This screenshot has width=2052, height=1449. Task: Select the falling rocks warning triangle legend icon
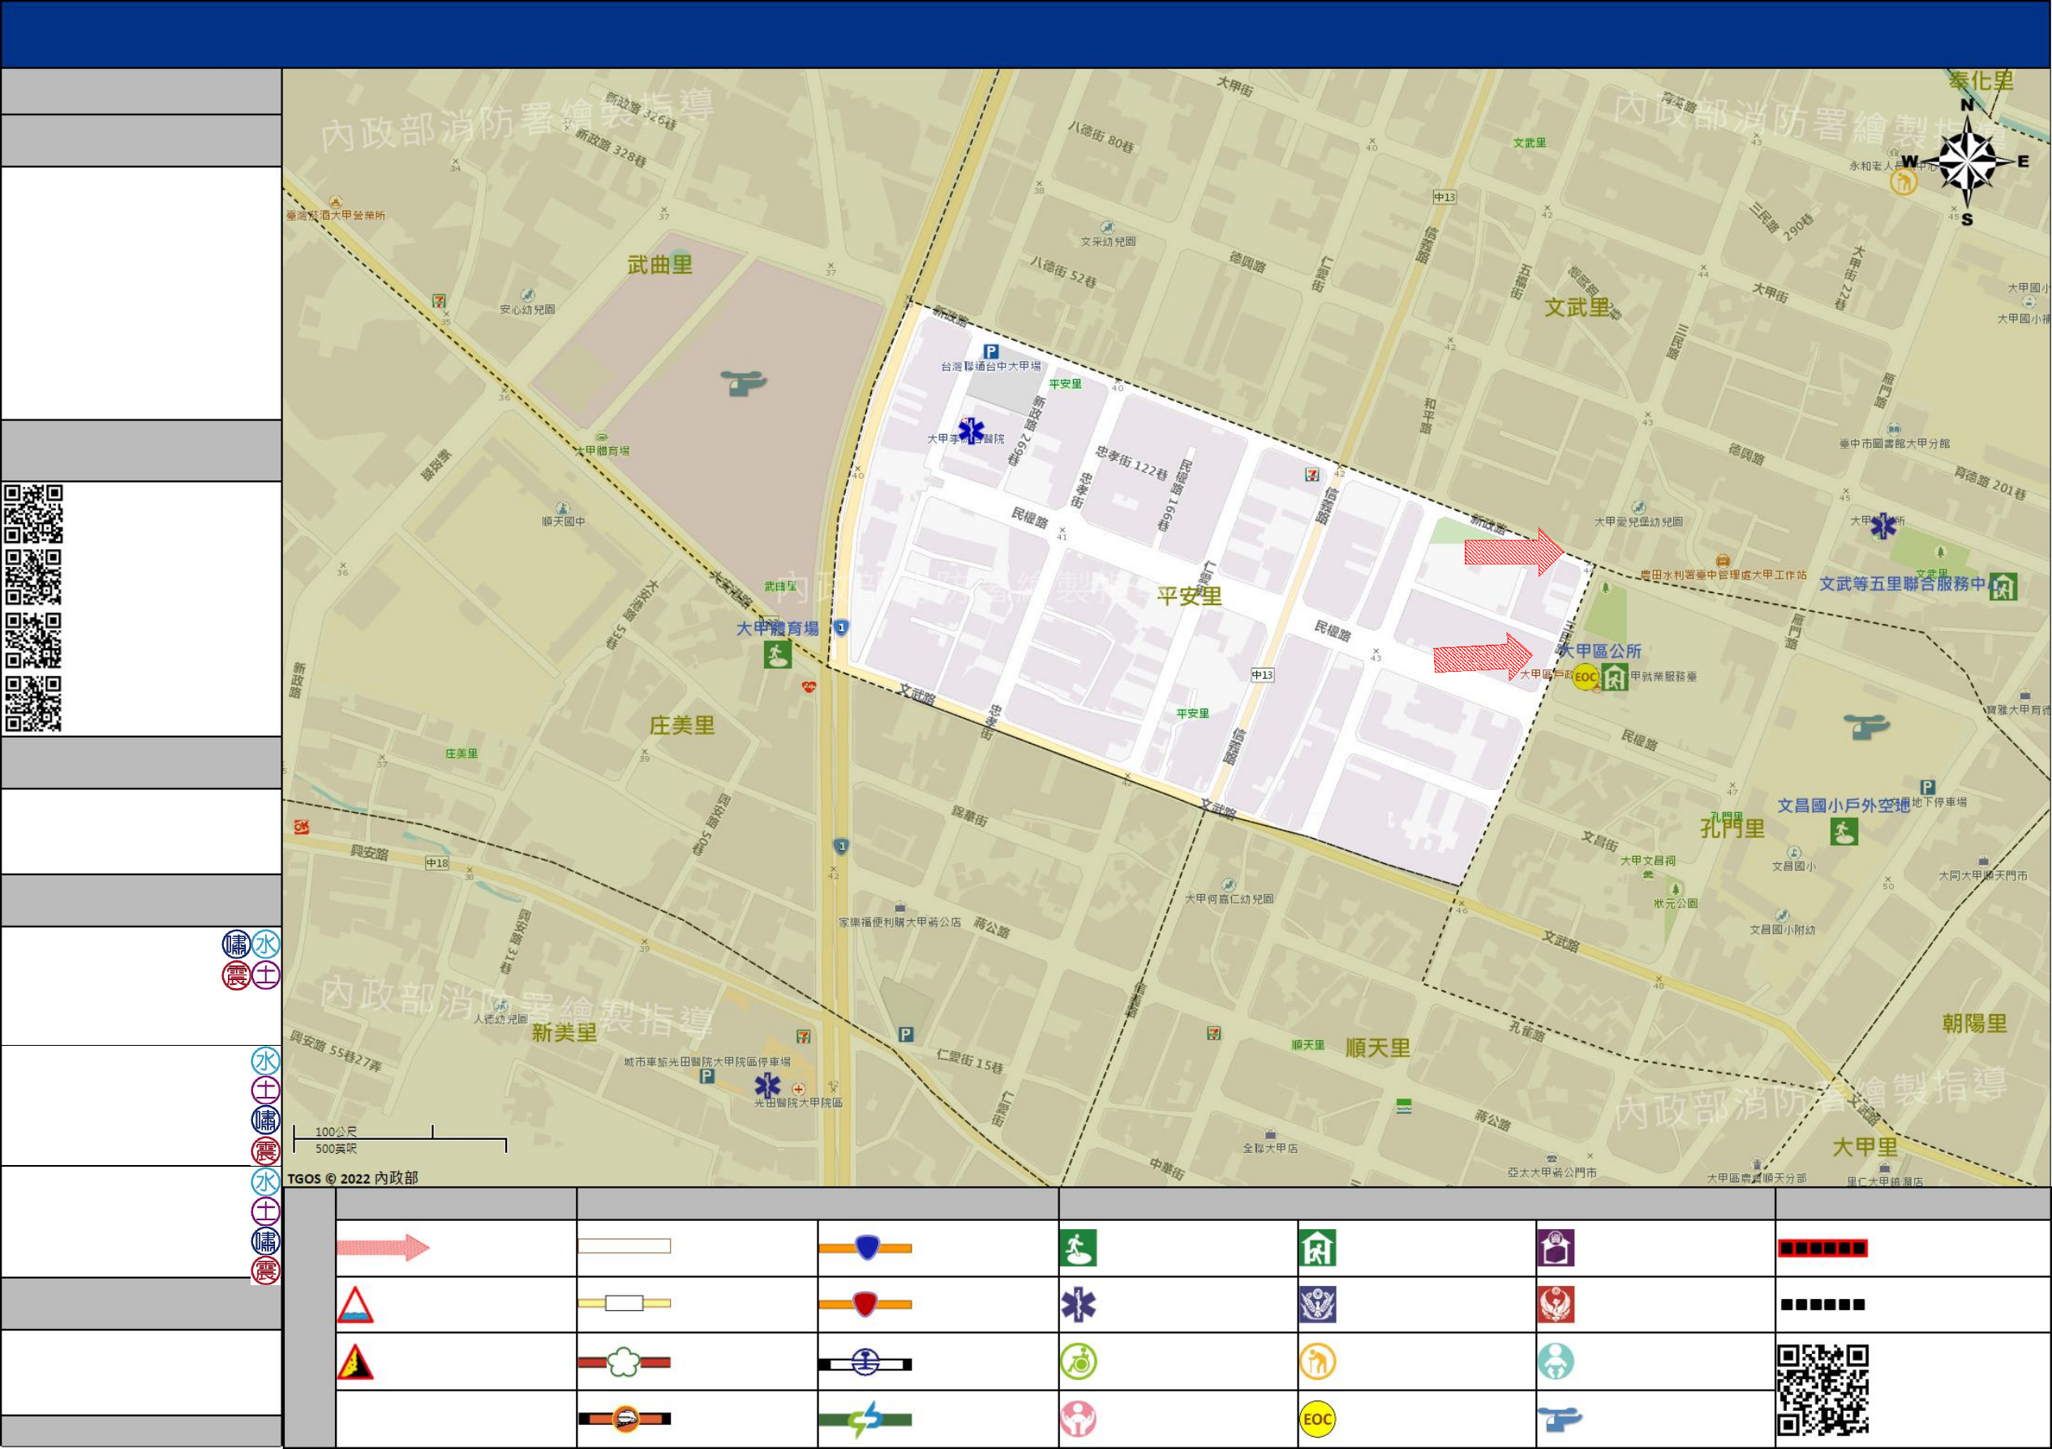[x=354, y=1362]
